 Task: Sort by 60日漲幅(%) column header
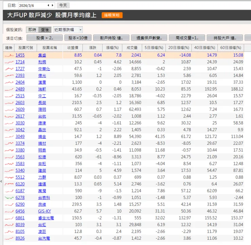(231, 48)
